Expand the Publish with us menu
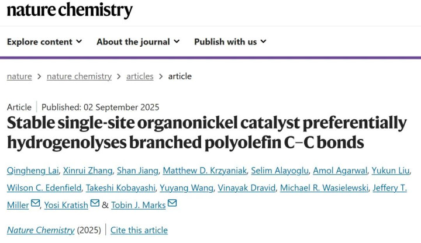 [x=230, y=42]
